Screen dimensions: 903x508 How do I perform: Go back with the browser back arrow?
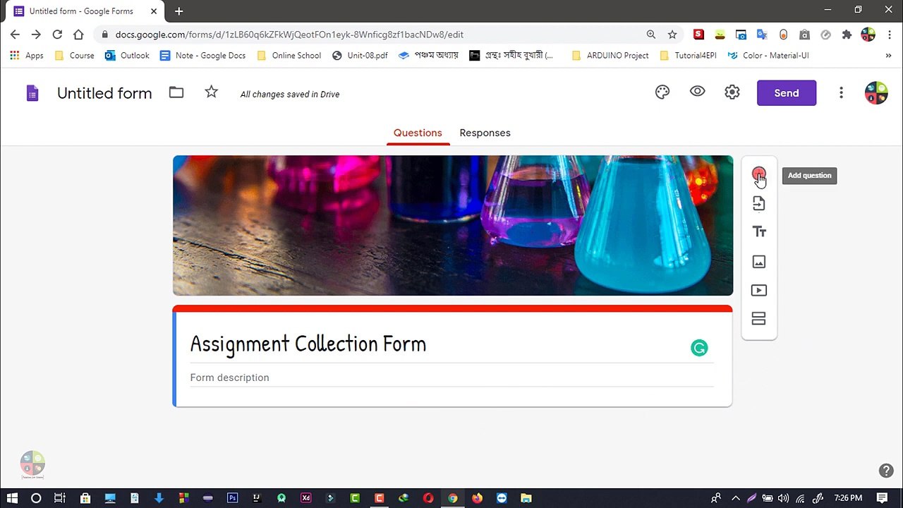[x=15, y=34]
